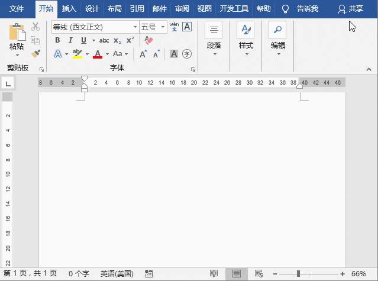The width and height of the screenshot is (378, 281).
Task: Click the 共享 share button
Action: (x=350, y=9)
